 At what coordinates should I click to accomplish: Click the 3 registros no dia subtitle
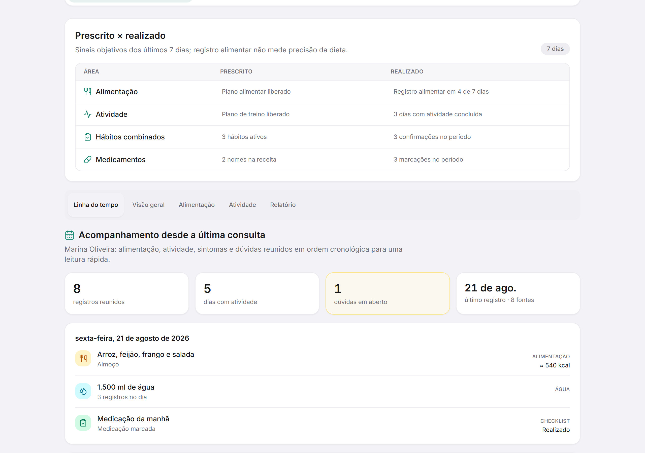coord(122,397)
